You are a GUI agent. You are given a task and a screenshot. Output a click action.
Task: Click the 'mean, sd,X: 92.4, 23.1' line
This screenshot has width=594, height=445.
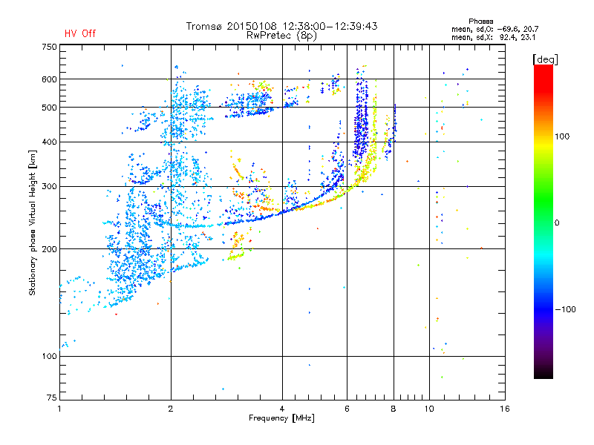(493, 37)
